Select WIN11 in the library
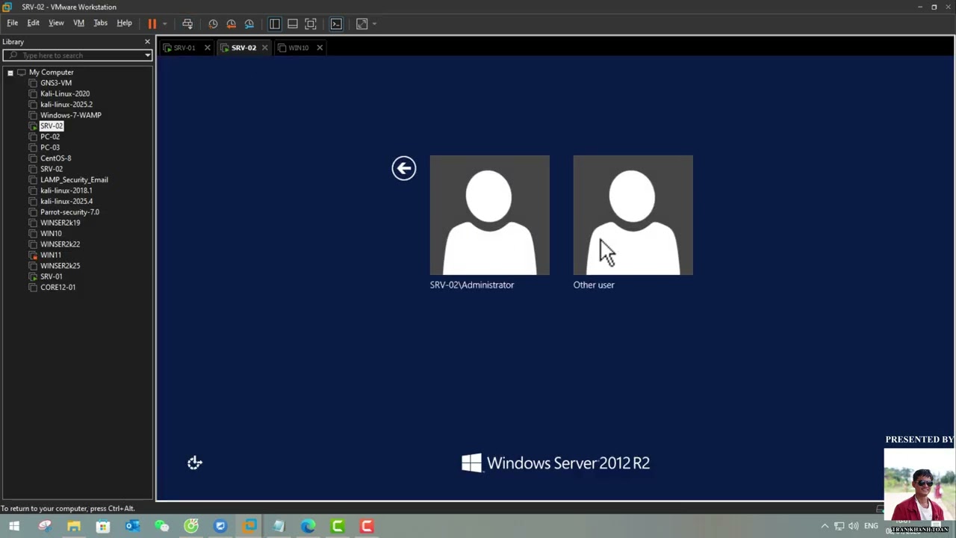 (x=51, y=255)
